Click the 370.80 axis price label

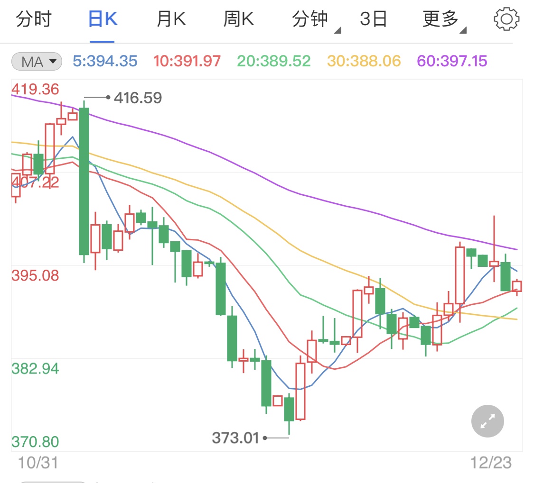(x=35, y=442)
